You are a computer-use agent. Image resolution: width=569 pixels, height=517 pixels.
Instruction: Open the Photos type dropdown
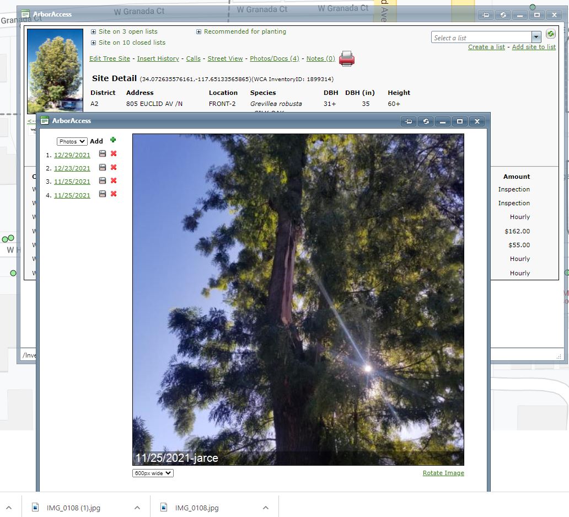click(72, 141)
